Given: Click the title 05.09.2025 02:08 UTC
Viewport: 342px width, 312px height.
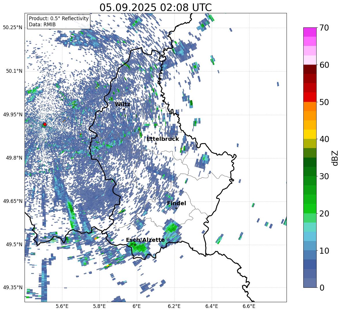Looking at the screenshot, I should pyautogui.click(x=155, y=8).
